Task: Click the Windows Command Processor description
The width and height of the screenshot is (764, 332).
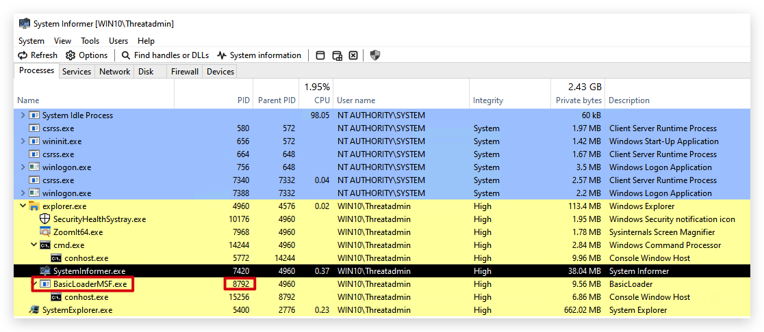Action: (x=665, y=245)
